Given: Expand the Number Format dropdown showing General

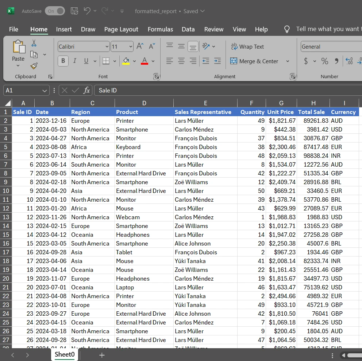Looking at the screenshot, I should point(330,47).
